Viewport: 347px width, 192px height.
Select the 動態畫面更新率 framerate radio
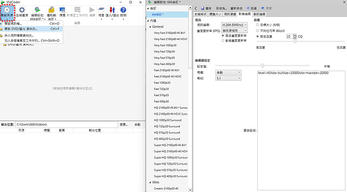click(223, 40)
